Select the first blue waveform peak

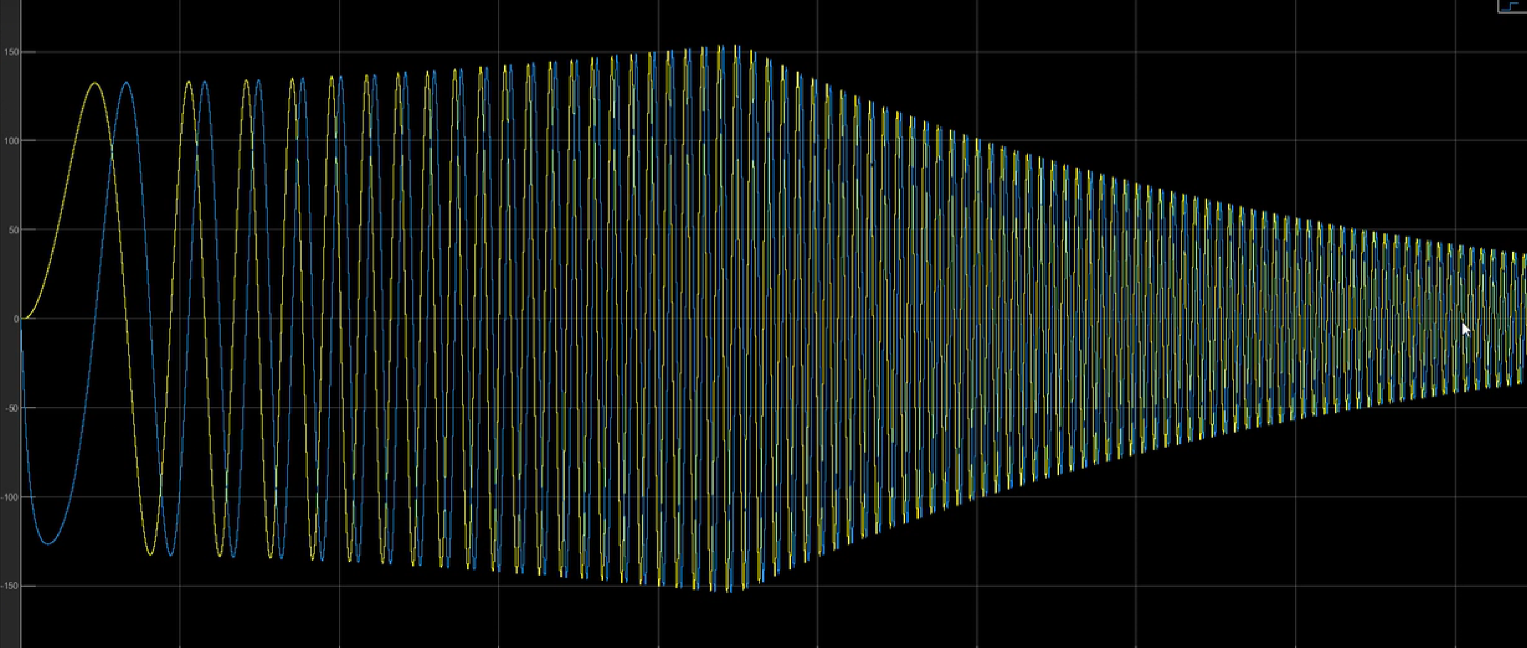(126, 83)
